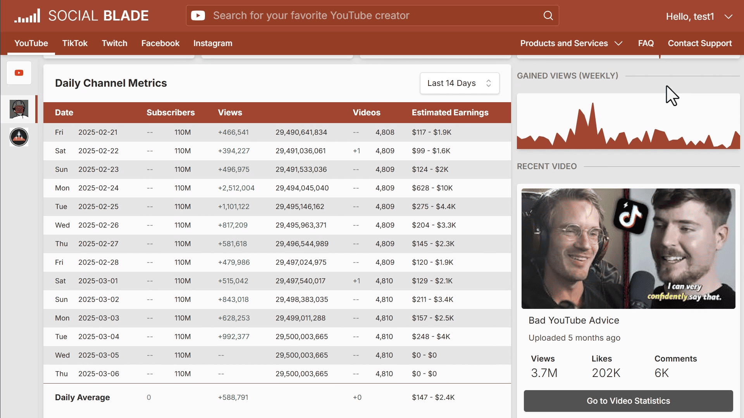Select the 2025-02-21 date cell

tap(98, 132)
